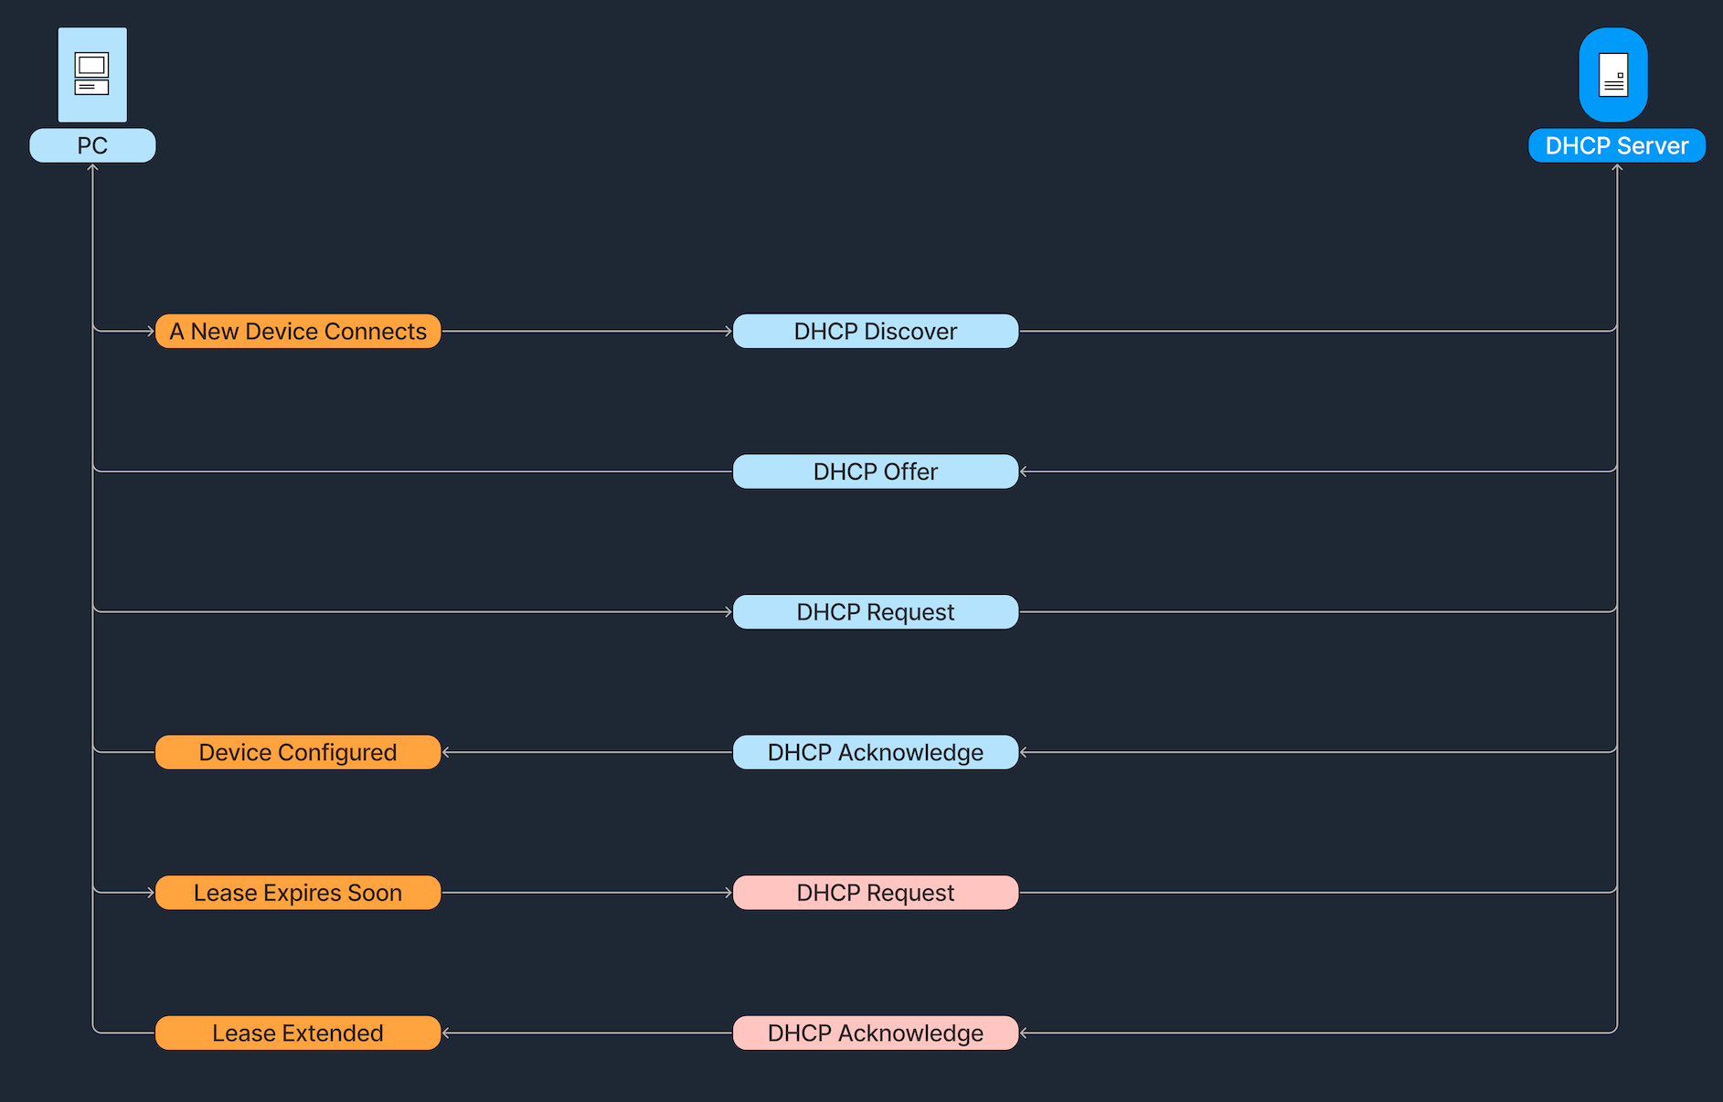Click the Device Configured orange node

298,752
